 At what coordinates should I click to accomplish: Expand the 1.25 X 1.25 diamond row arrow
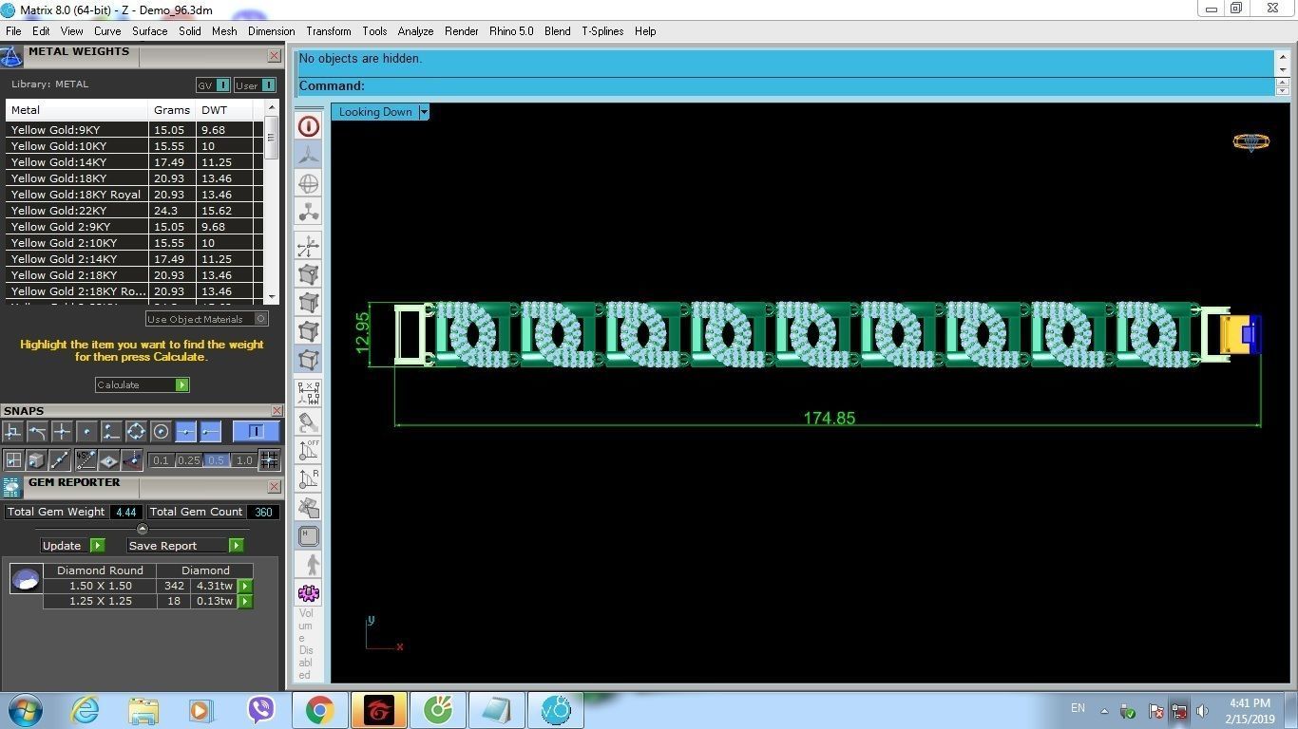pos(245,601)
